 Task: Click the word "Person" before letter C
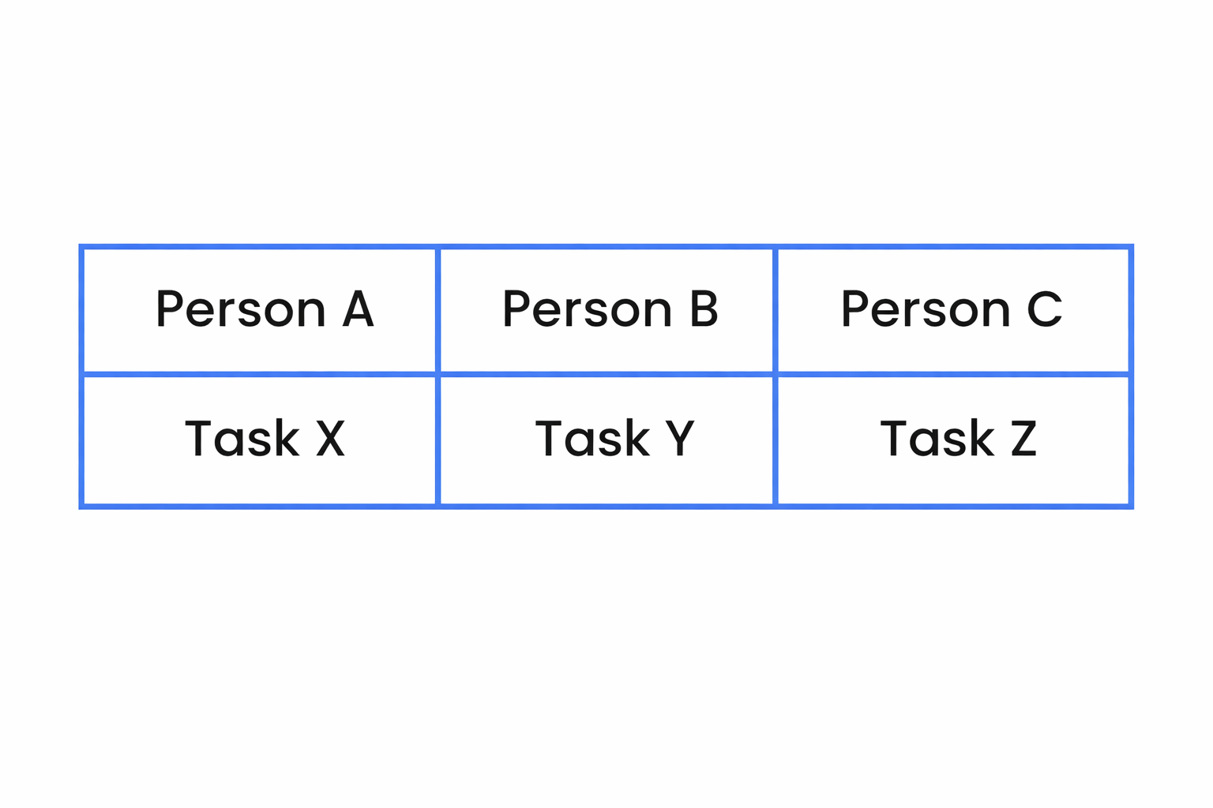click(x=925, y=309)
